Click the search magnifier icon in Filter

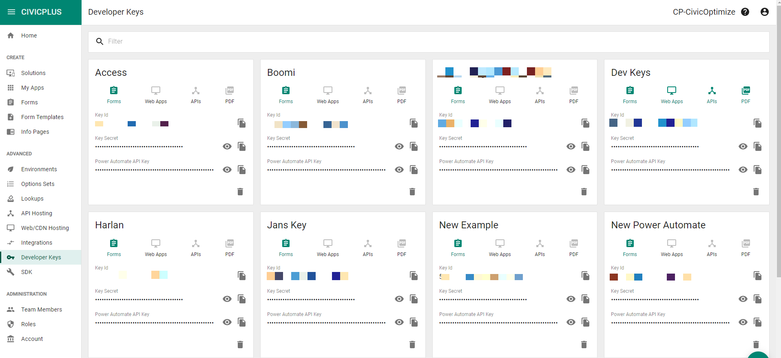tap(100, 41)
